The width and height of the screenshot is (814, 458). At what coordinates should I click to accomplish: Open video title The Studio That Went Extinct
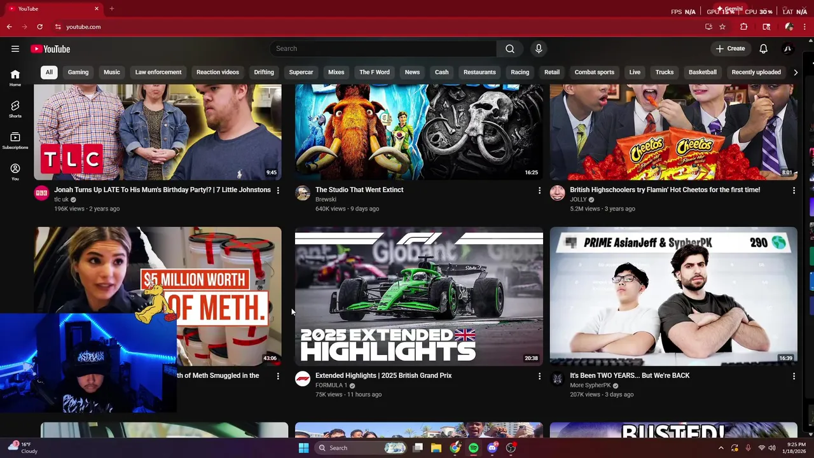[x=359, y=190]
